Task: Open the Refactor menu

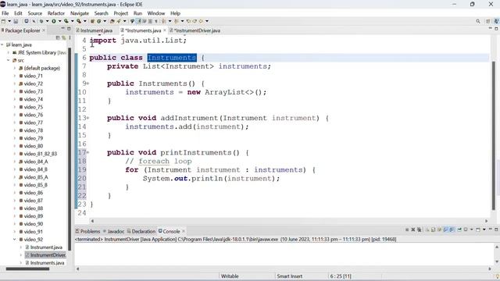Action: pyautogui.click(x=56, y=13)
